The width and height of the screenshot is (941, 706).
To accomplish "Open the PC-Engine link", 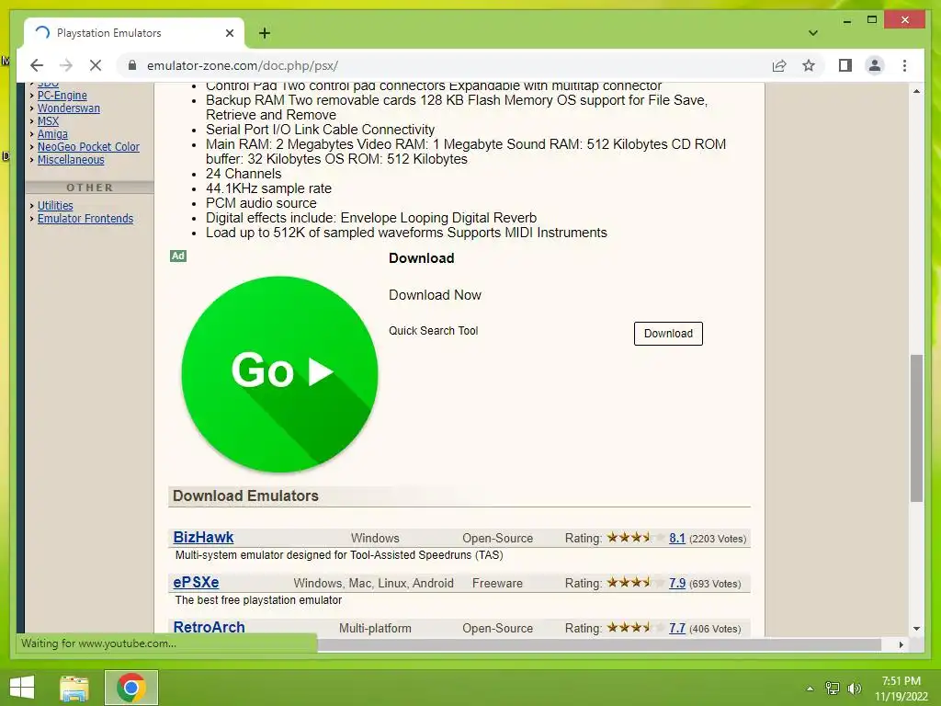I will [x=62, y=95].
